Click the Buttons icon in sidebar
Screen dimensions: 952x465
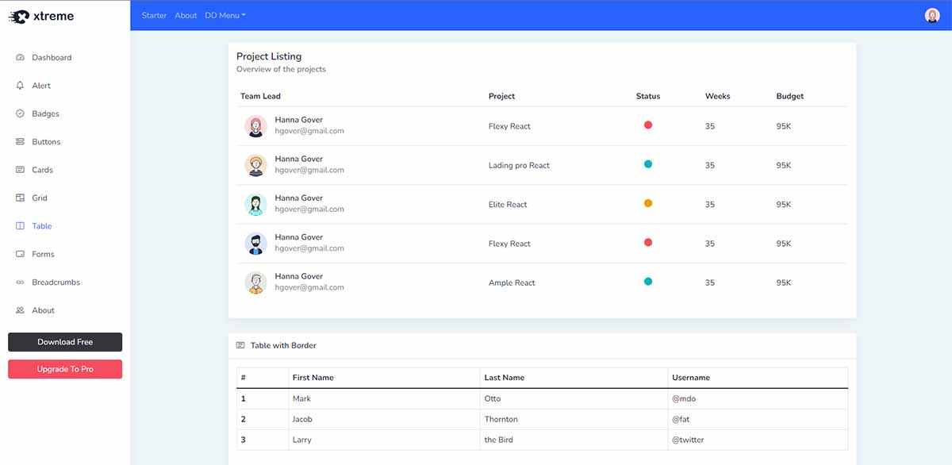click(x=20, y=142)
